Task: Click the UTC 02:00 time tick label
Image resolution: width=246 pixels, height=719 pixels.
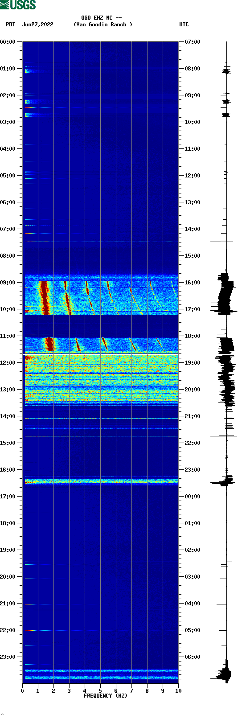Action: pyautogui.click(x=193, y=550)
